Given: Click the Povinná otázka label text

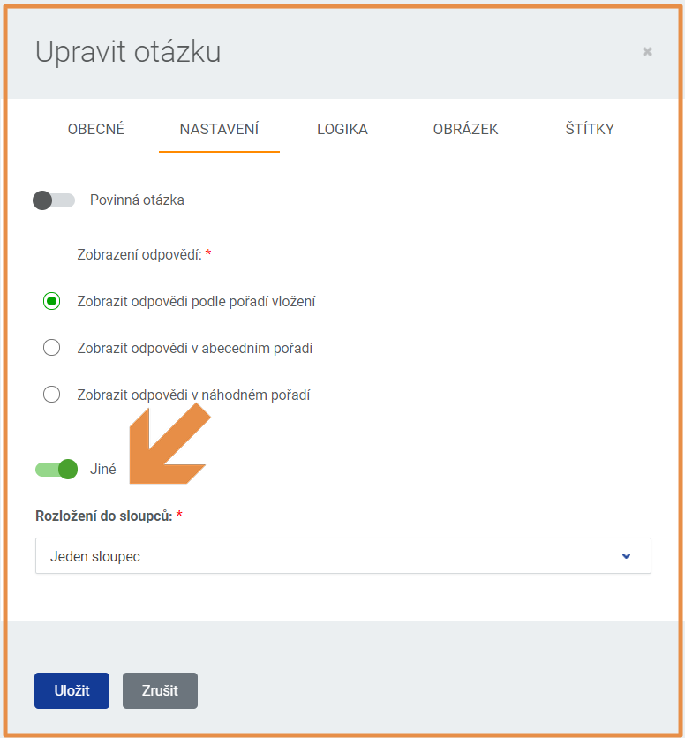Looking at the screenshot, I should pos(137,200).
